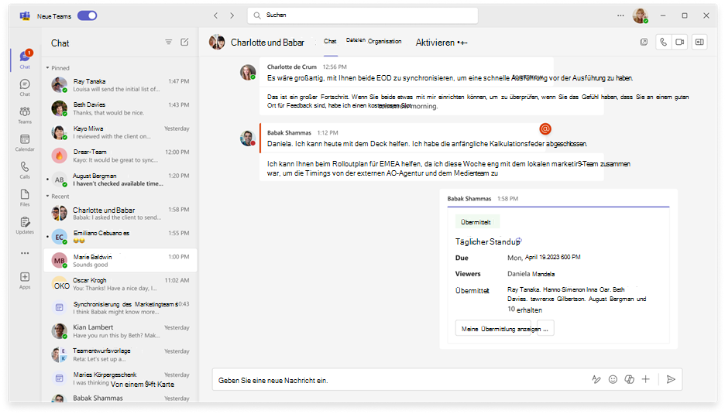
Task: Open the chat with Kayo Miwa
Action: tap(120, 132)
